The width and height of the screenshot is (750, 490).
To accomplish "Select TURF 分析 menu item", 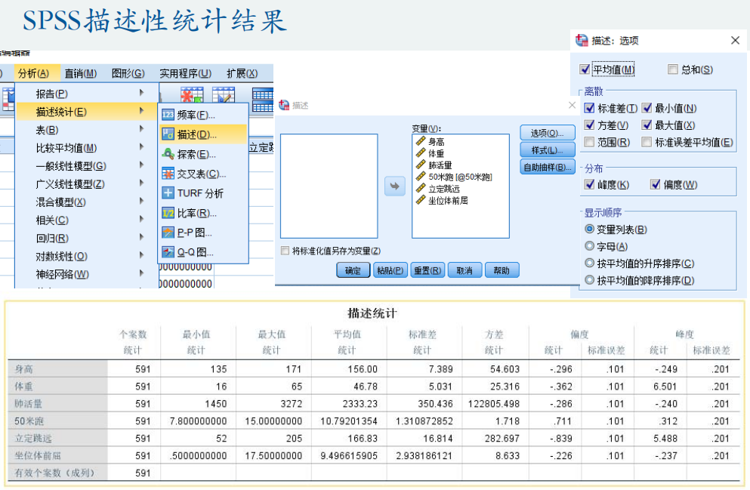I will (203, 193).
